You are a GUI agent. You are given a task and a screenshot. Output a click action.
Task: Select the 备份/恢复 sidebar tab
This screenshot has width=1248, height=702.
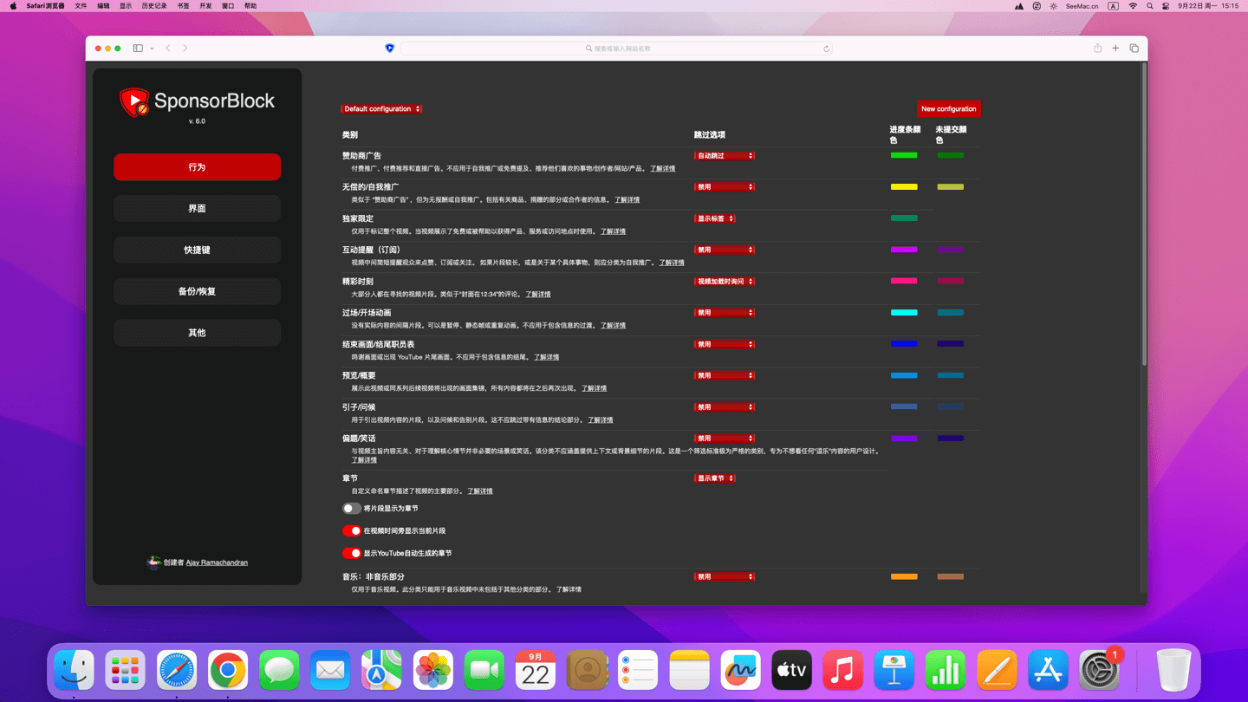click(197, 291)
